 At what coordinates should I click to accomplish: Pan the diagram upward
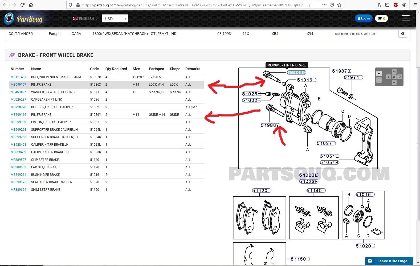click(394, 71)
